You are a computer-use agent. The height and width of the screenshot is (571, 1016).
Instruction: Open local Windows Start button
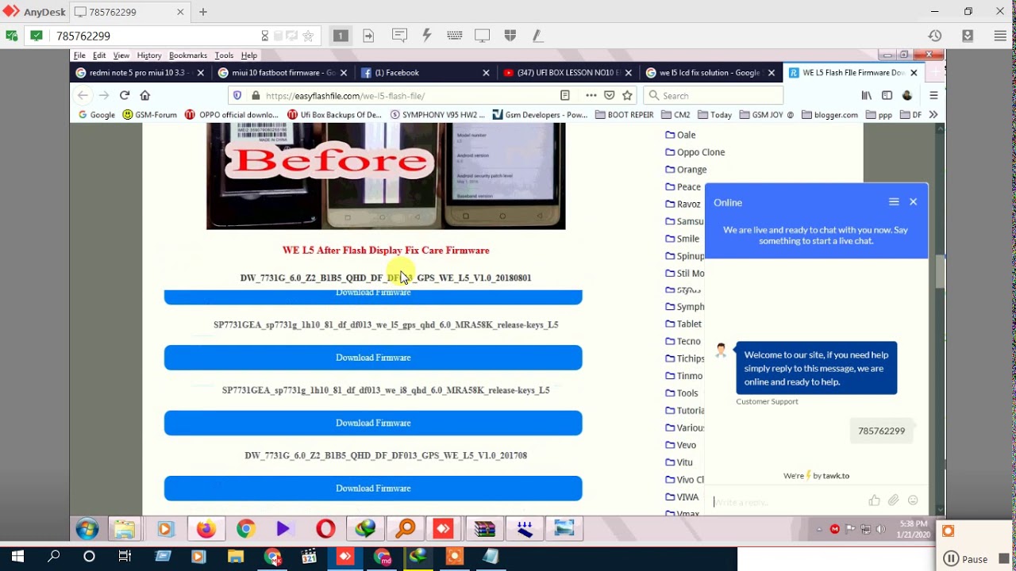[x=17, y=557]
